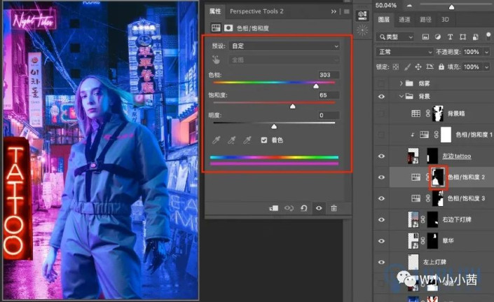Open the 正常 blend mode dropdown

coord(405,52)
